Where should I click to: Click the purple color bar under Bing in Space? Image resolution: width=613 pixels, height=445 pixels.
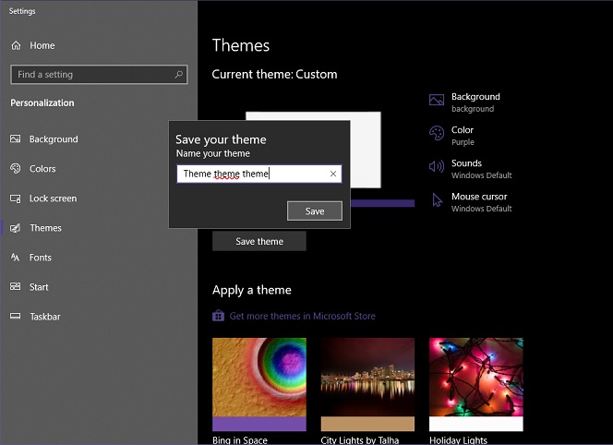point(259,424)
